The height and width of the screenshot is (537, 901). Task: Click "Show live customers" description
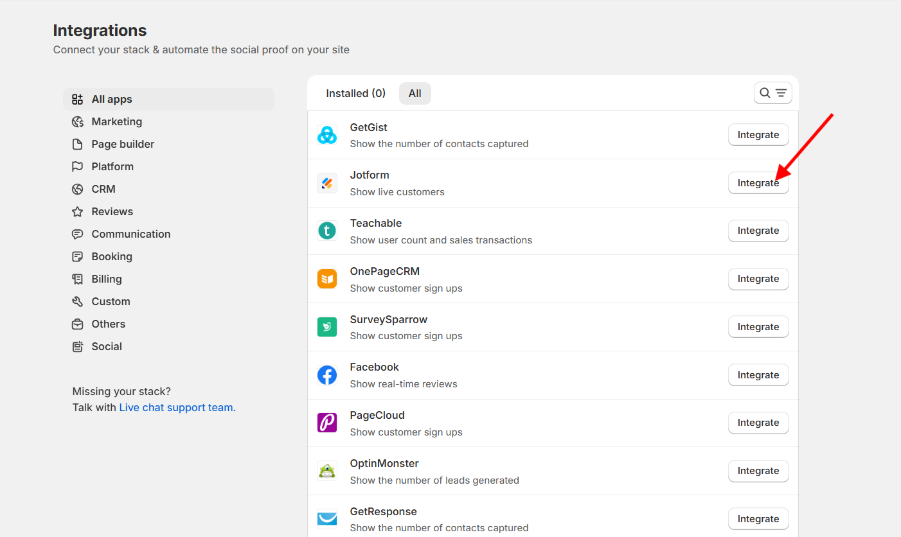tap(397, 192)
